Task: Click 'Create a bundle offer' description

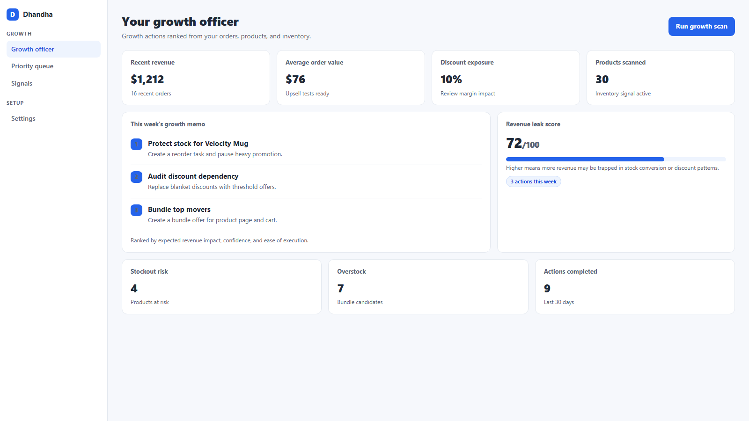Action: (212, 220)
